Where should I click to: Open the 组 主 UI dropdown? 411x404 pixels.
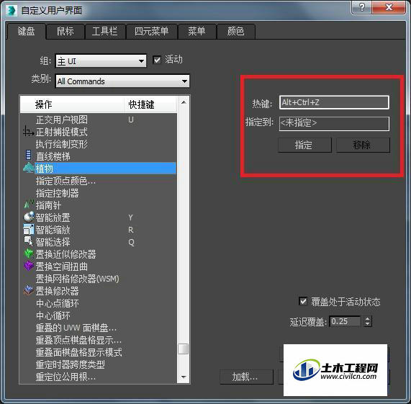[x=101, y=61]
